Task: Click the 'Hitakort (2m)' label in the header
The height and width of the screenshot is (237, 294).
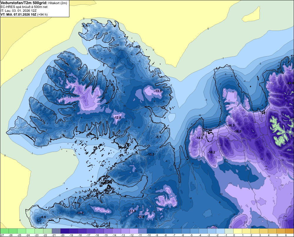Action: click(x=58, y=3)
